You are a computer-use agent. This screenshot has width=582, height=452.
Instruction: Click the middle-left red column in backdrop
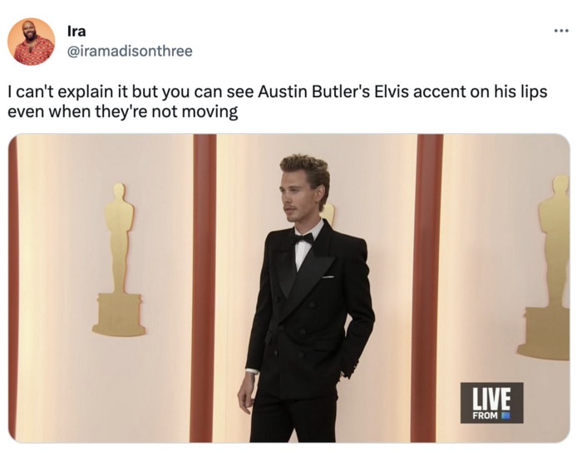pyautogui.click(x=203, y=288)
